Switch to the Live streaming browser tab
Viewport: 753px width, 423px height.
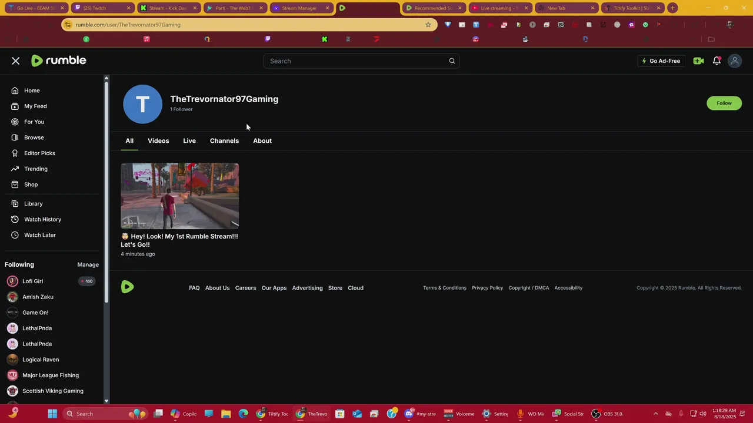point(500,8)
